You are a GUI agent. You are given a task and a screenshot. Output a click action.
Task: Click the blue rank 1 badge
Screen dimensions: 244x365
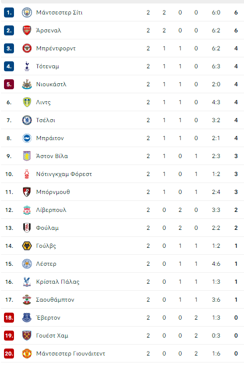(x=9, y=12)
